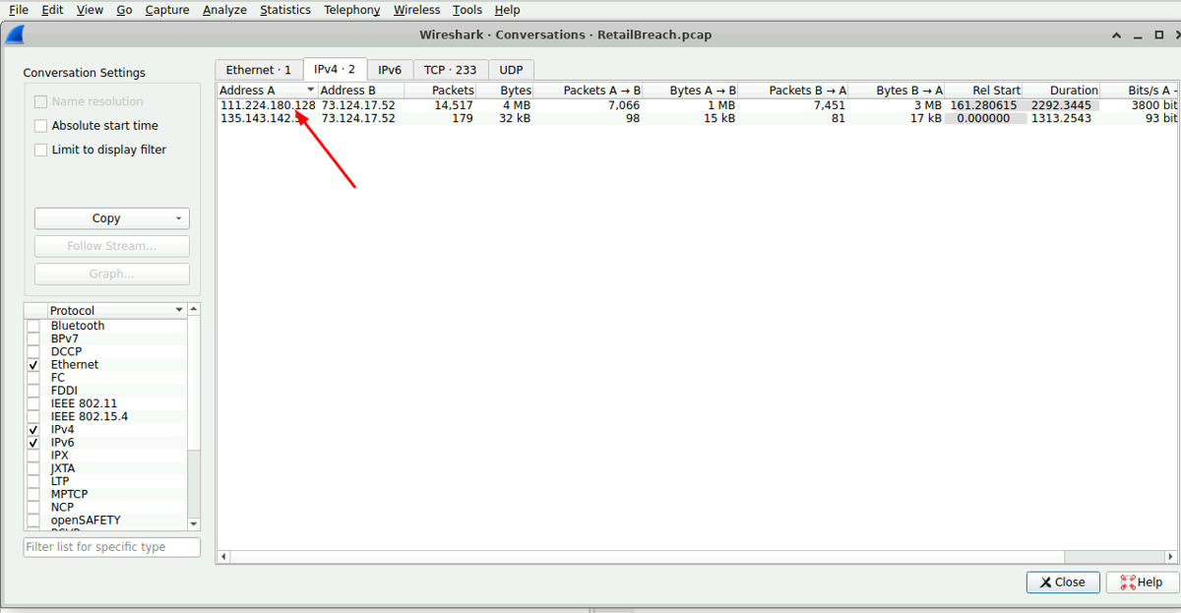Image resolution: width=1181 pixels, height=613 pixels.
Task: Click the Help button
Action: (x=1142, y=582)
